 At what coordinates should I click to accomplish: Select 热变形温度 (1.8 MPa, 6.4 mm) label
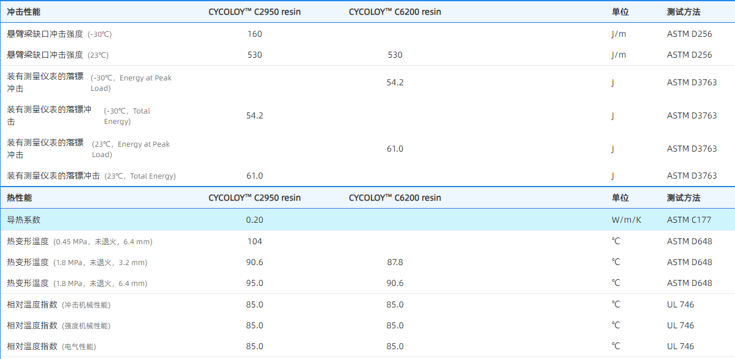click(77, 284)
